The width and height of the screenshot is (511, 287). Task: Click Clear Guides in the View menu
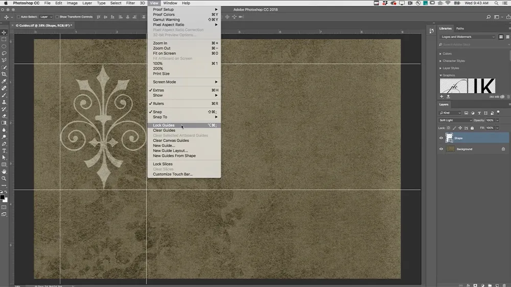164,131
